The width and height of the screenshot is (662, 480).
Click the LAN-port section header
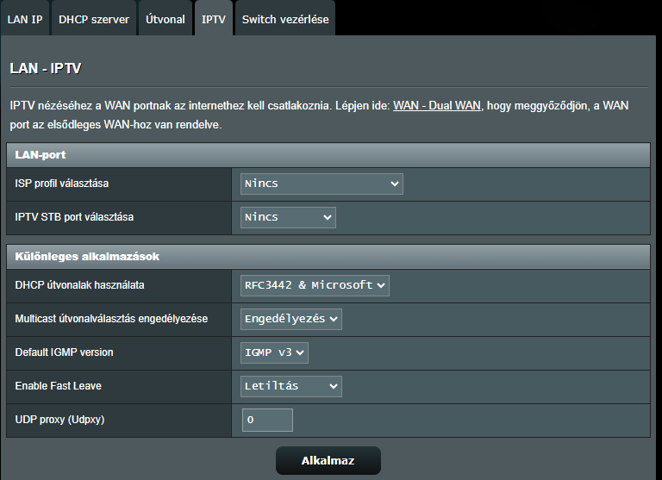click(328, 155)
